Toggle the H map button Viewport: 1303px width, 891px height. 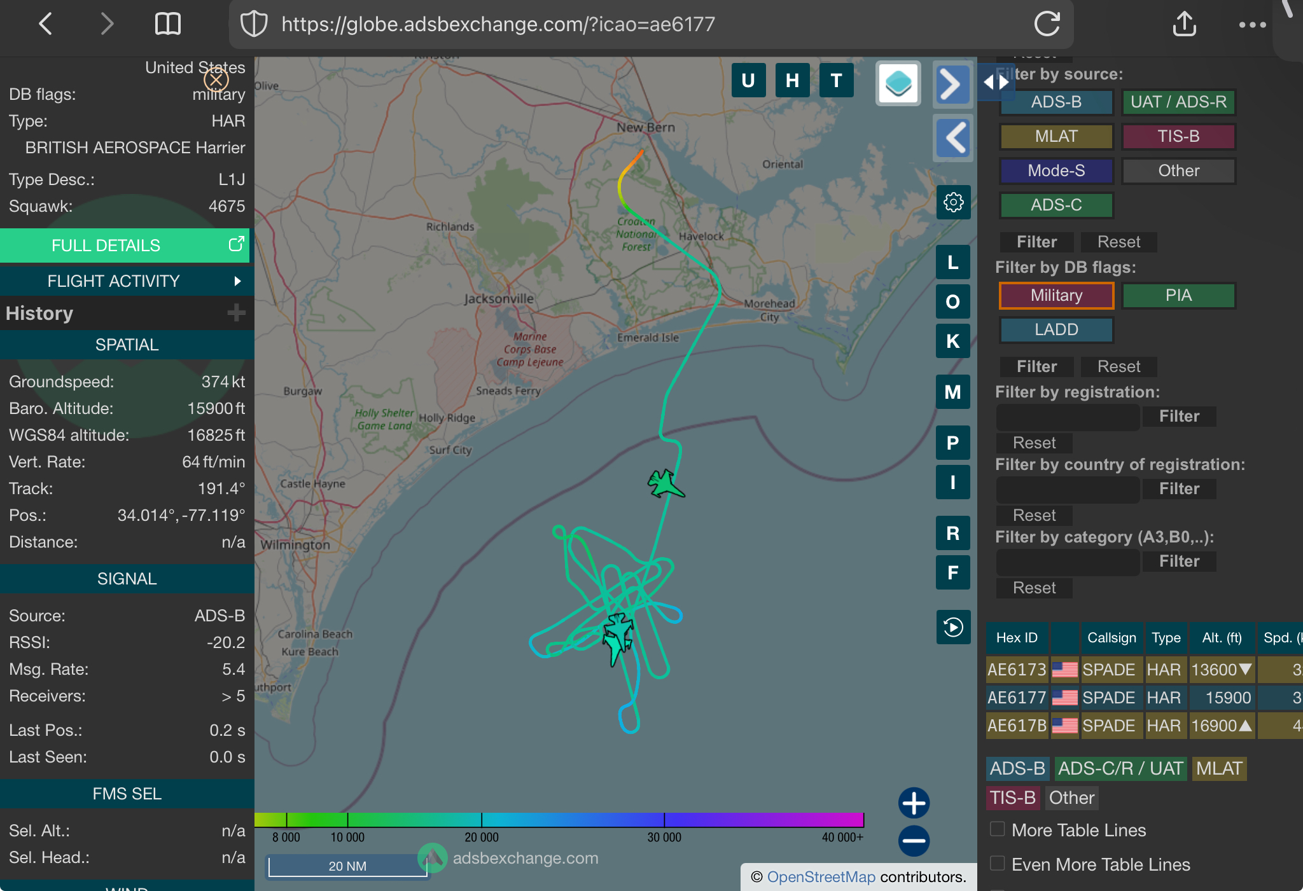coord(792,81)
